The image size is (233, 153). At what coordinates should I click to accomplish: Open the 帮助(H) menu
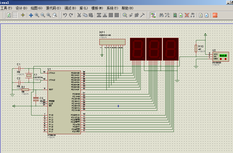[x=127, y=8]
